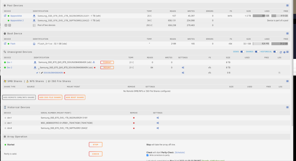Open the SMB Shares section list-view icon
The width and height of the screenshot is (296, 161).
click(x=287, y=81)
